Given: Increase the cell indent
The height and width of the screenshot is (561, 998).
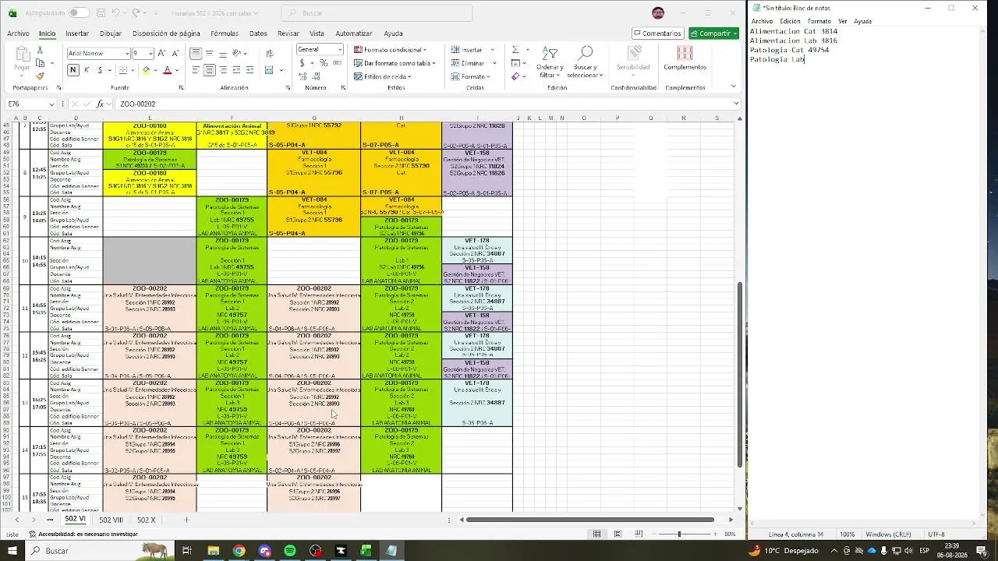Looking at the screenshot, I should coord(250,70).
